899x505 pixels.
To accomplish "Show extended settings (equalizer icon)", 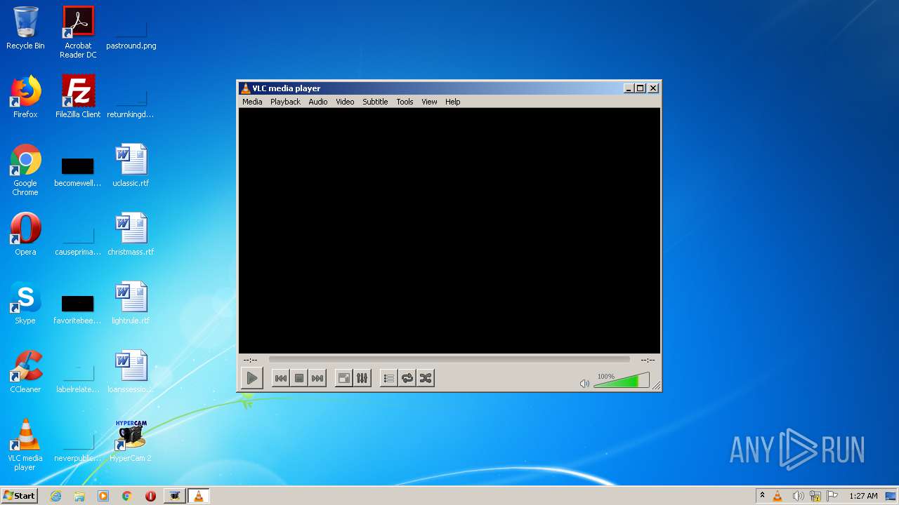I will pos(362,378).
